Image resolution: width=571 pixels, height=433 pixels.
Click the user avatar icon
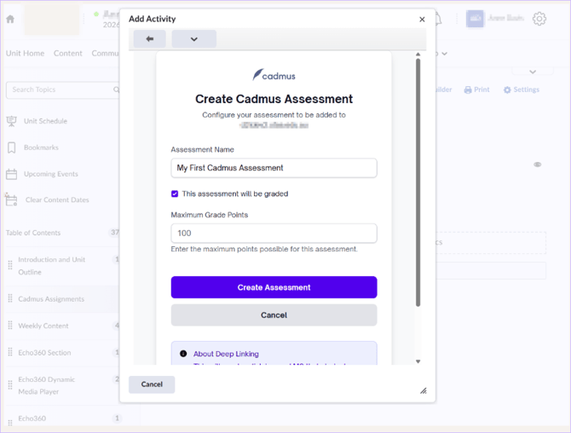point(475,18)
